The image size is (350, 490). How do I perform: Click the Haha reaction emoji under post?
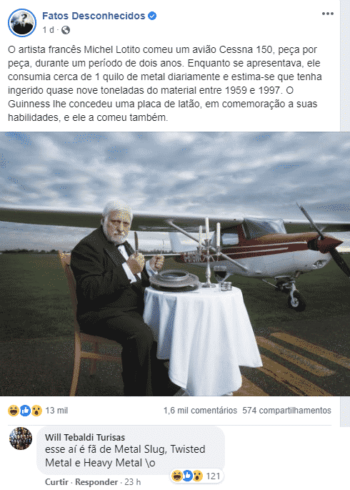point(14,411)
